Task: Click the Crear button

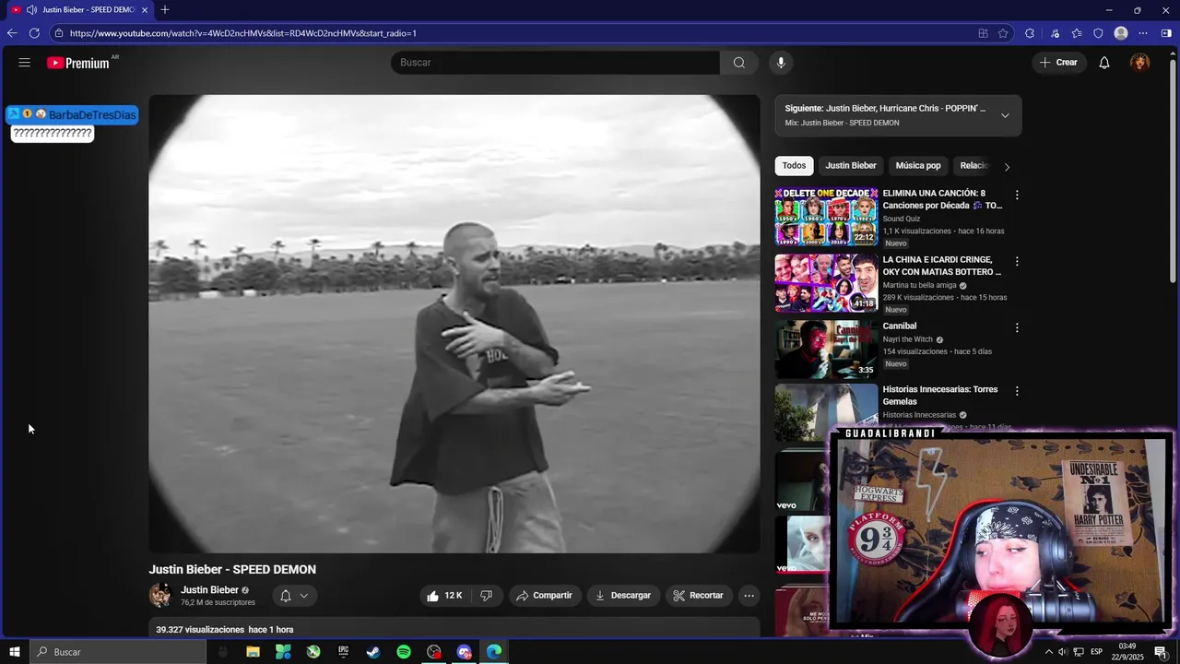Action: pos(1057,63)
